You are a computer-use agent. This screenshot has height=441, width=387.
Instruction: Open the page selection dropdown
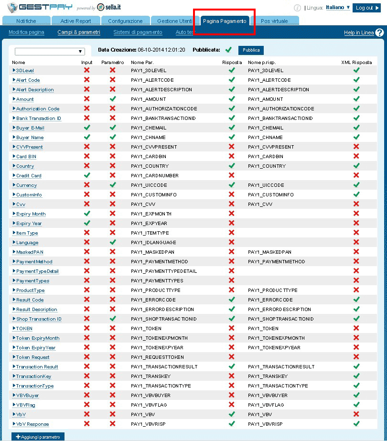pyautogui.click(x=50, y=52)
